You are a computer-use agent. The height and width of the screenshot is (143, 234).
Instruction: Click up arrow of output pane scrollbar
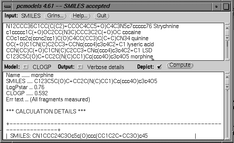coord(227,77)
